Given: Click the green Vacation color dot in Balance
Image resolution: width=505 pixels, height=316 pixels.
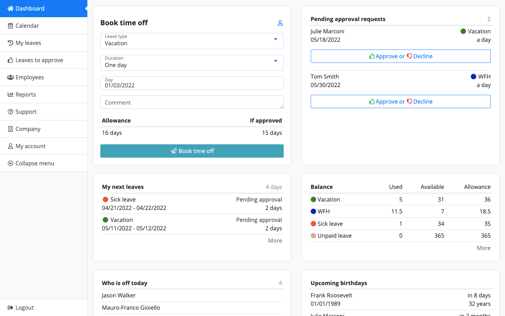Looking at the screenshot, I should point(314,199).
